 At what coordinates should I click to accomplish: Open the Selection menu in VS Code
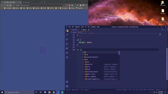tap(77, 27)
